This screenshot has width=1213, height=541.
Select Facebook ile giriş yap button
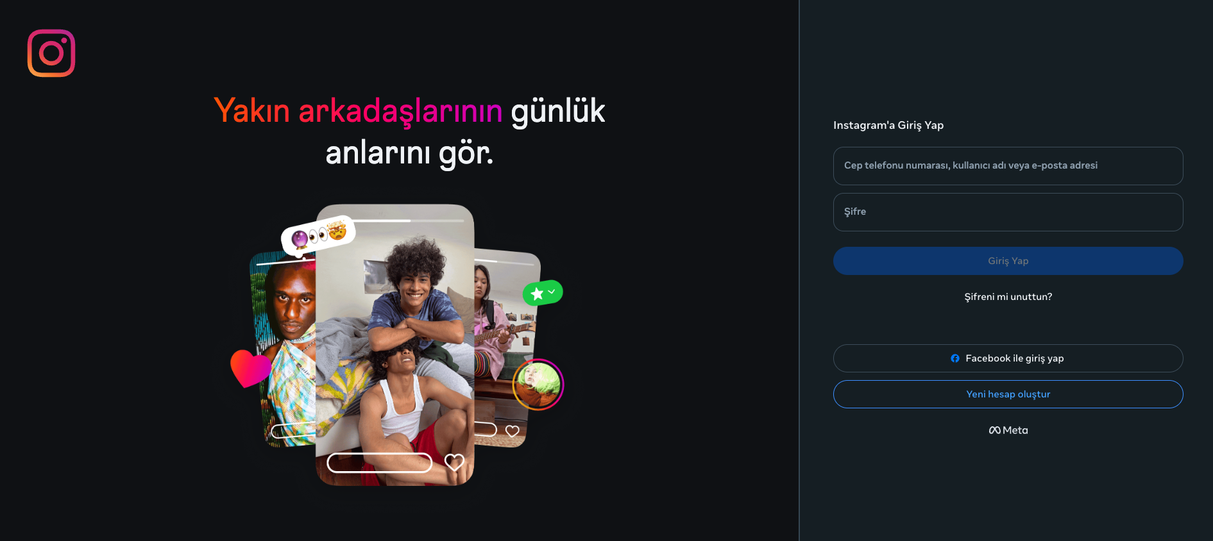pos(1008,358)
